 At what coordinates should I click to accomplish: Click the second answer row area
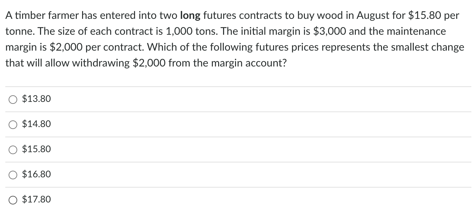tap(232, 124)
